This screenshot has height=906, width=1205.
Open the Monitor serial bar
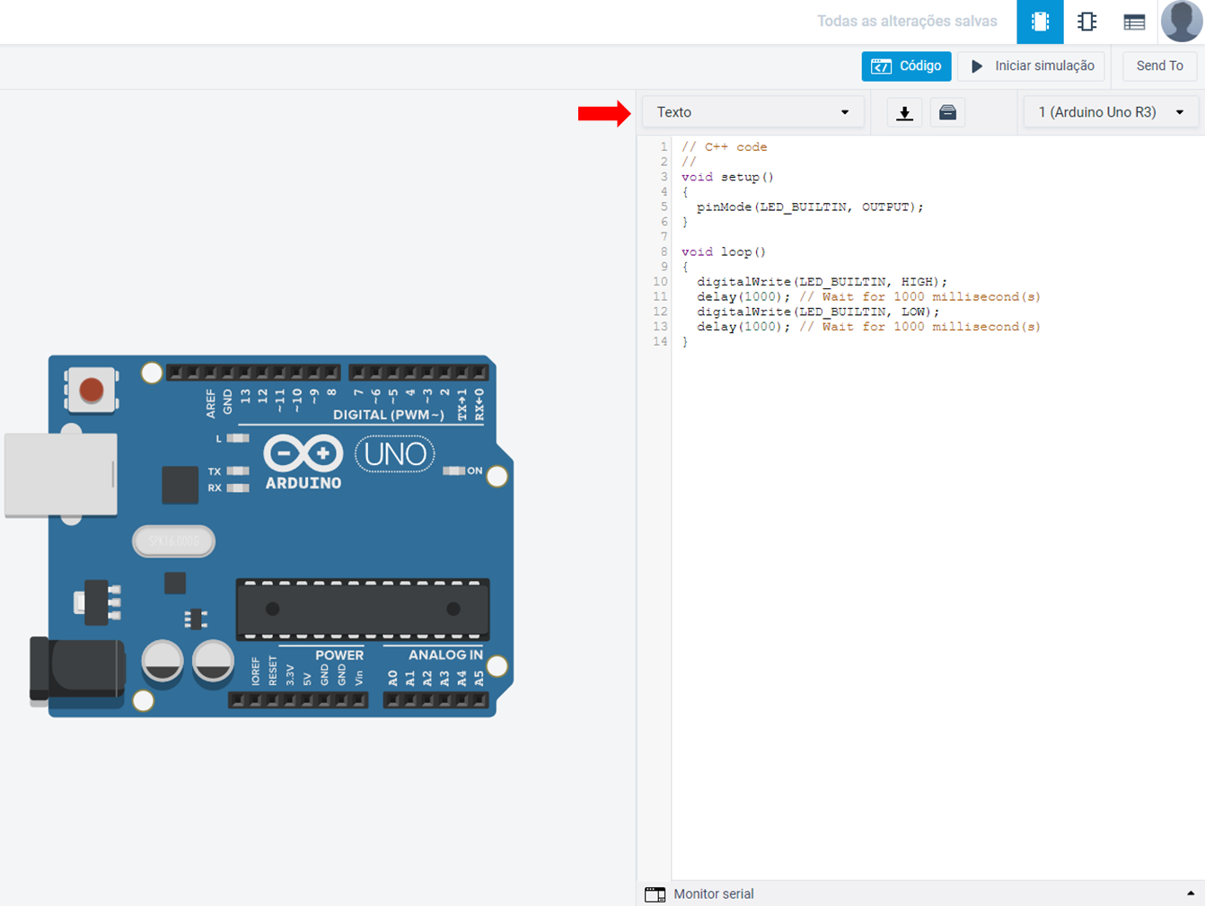920,893
